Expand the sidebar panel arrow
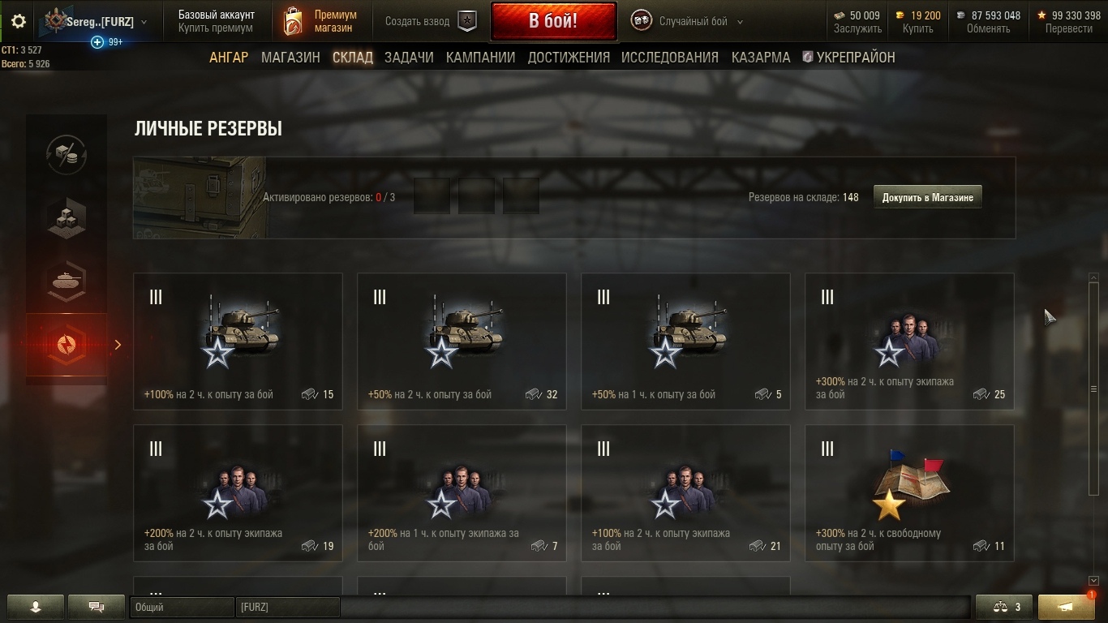 [118, 345]
